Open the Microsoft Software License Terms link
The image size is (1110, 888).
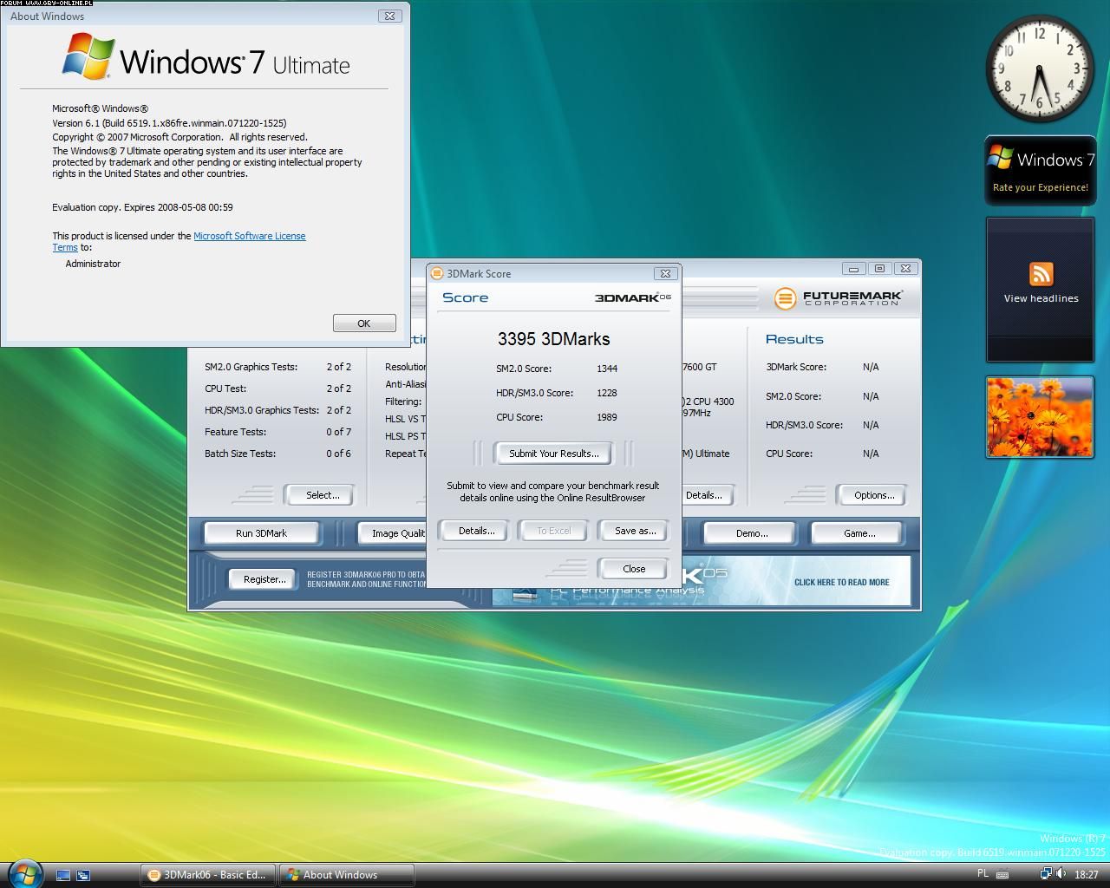point(249,236)
